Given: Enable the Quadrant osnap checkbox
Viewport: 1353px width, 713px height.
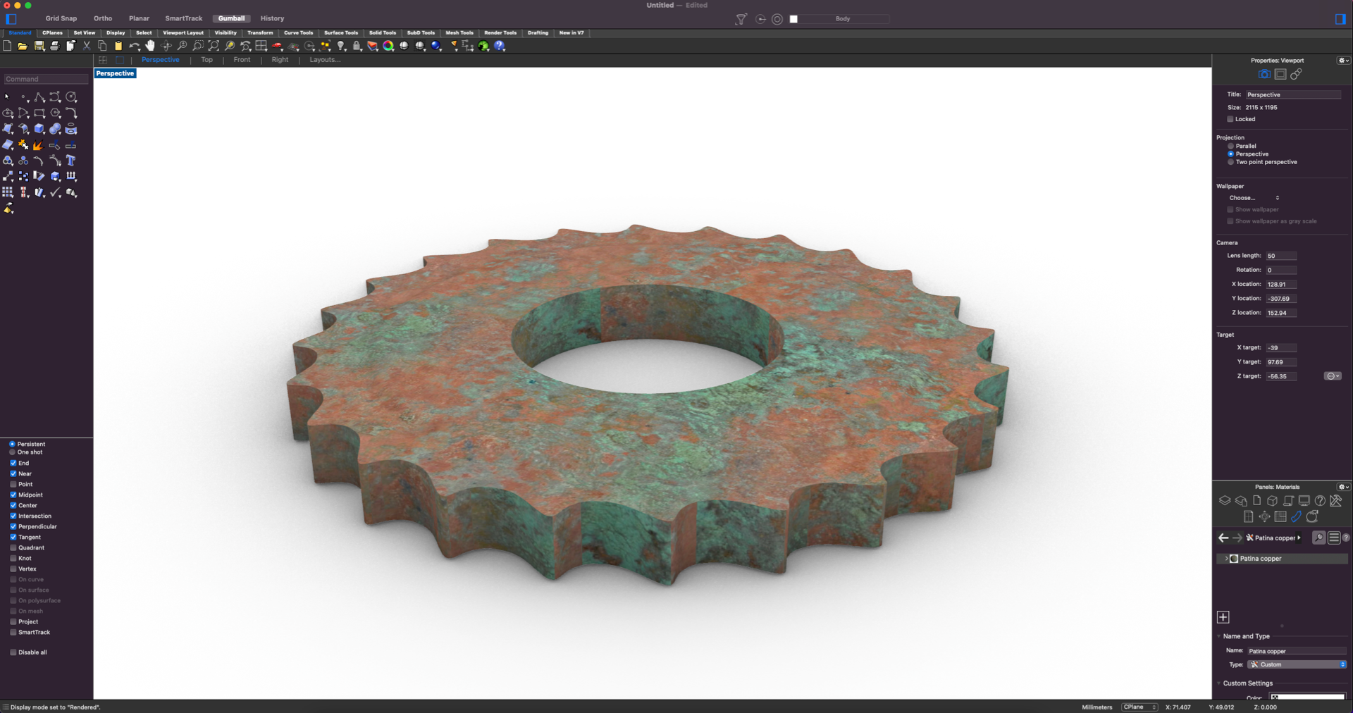Looking at the screenshot, I should pos(13,547).
